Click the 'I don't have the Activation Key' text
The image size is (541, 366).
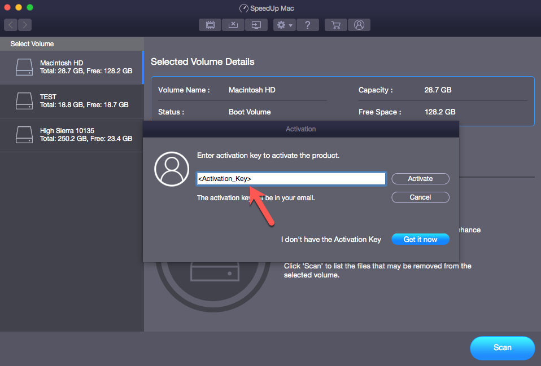pos(331,239)
